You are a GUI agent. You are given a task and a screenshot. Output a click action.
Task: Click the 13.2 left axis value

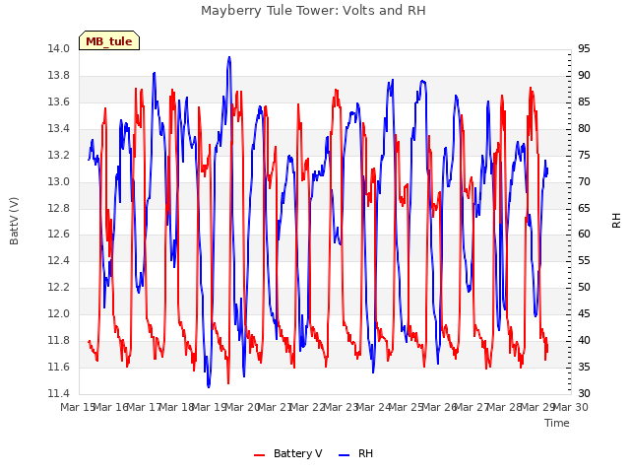pos(59,156)
